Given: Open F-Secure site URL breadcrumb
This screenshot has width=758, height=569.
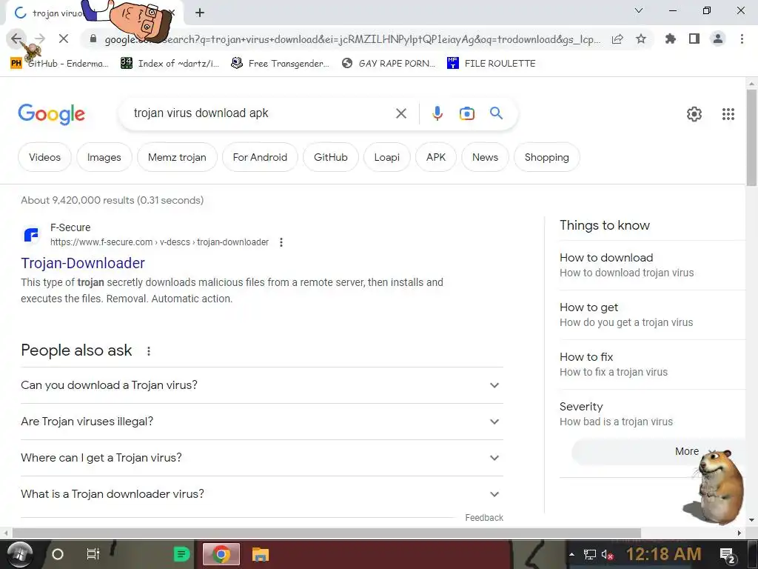Looking at the screenshot, I should pos(160,242).
